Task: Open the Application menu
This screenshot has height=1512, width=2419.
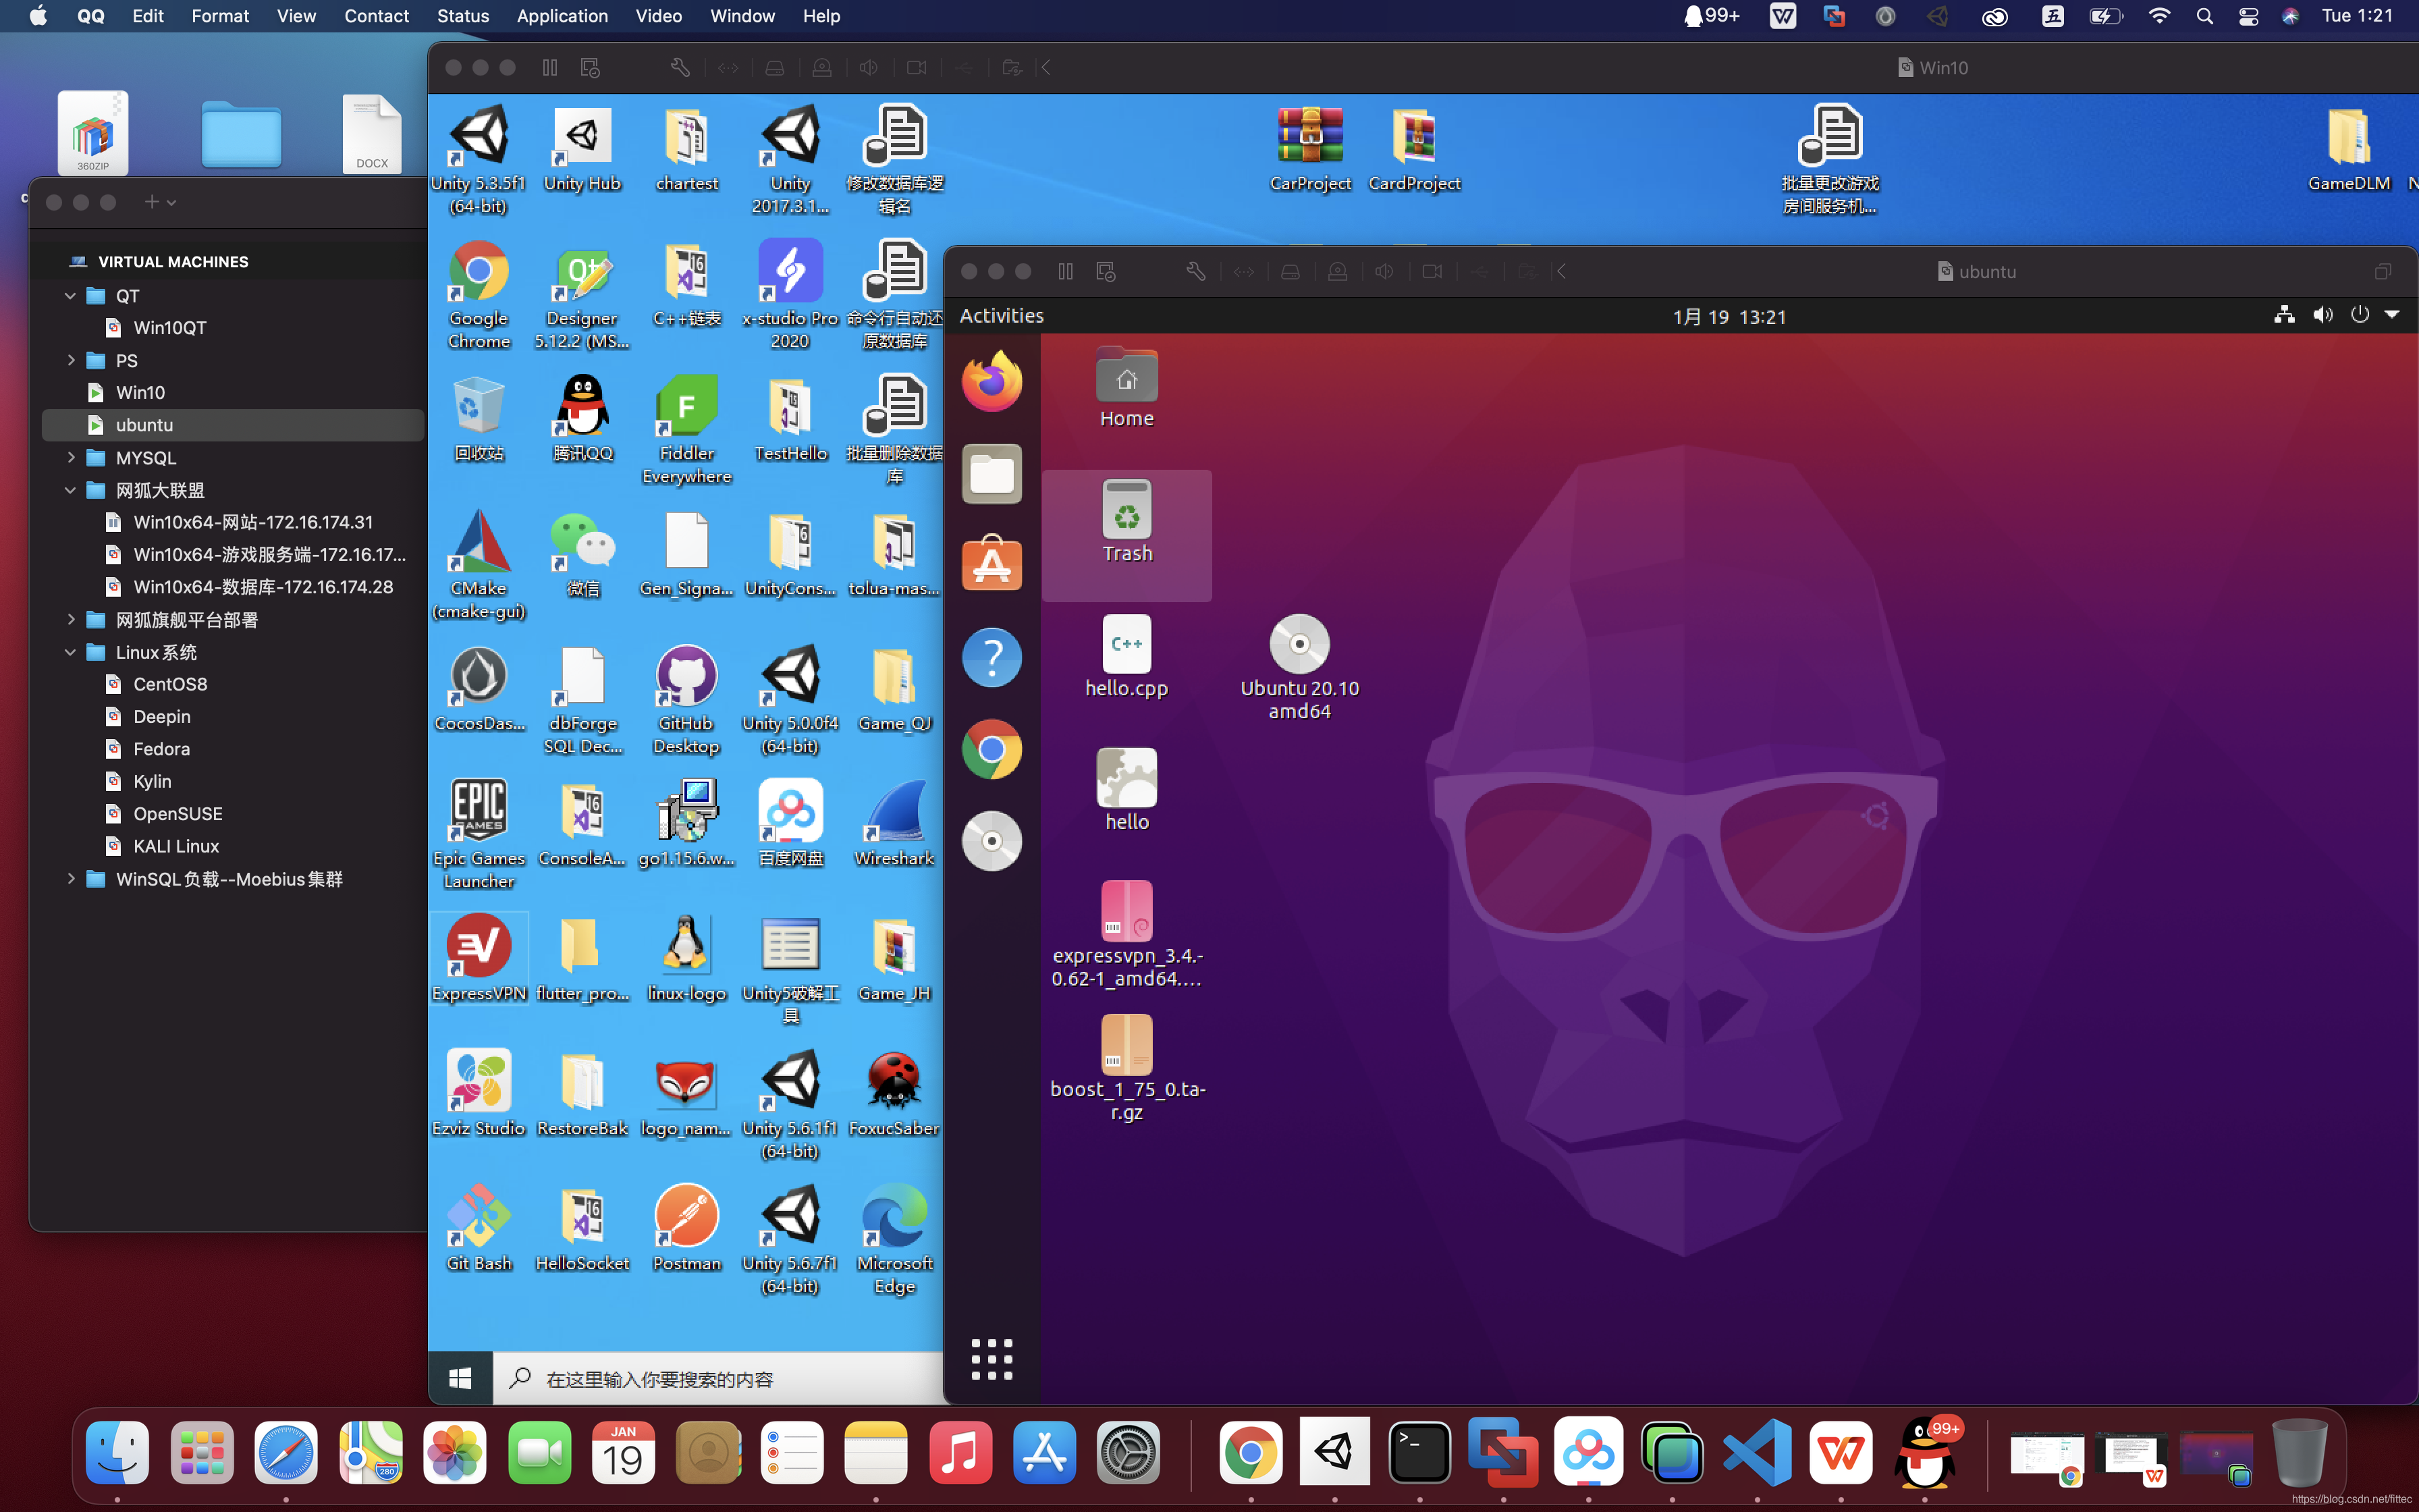Action: coord(562,16)
